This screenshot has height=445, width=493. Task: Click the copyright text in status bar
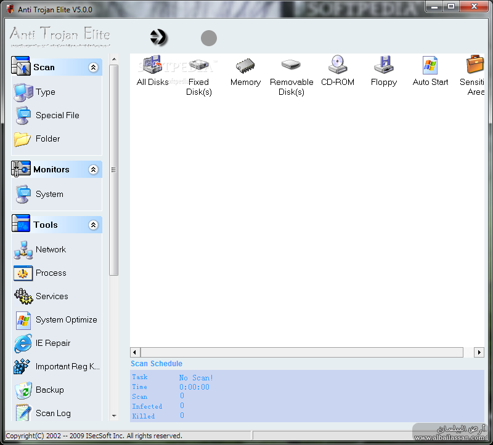coord(94,436)
